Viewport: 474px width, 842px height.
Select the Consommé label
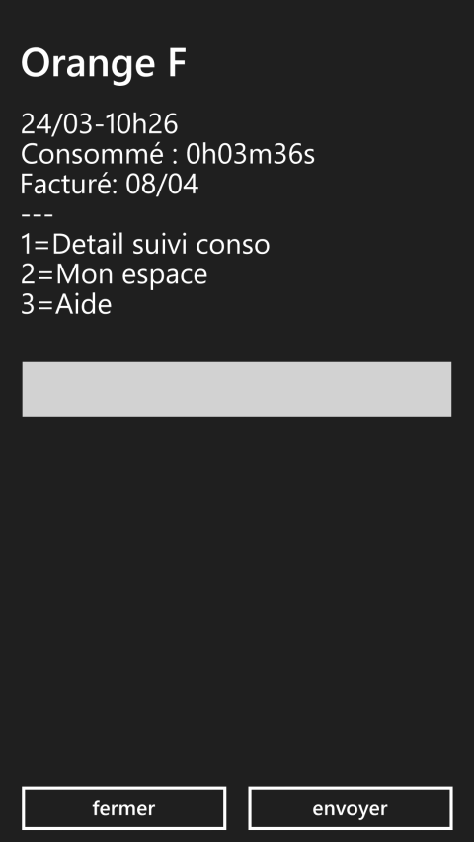click(x=92, y=154)
